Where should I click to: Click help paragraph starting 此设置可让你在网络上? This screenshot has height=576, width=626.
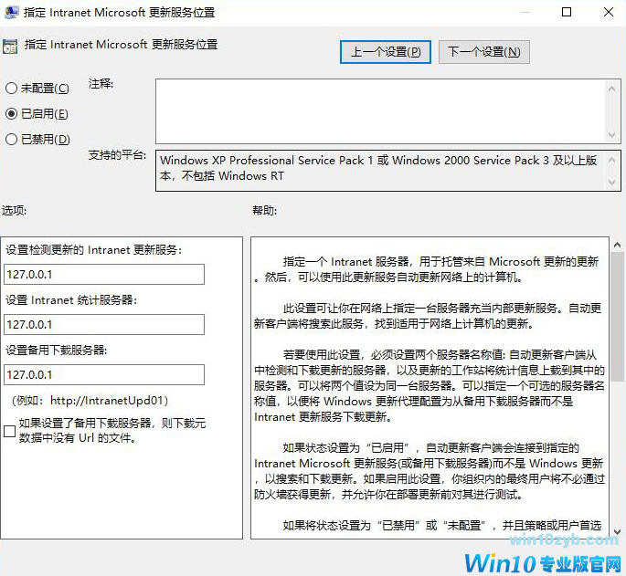[428, 316]
